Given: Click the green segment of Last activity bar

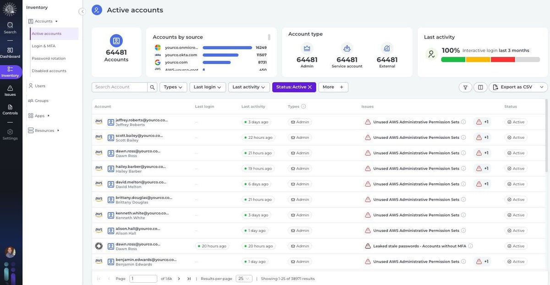Looking at the screenshot, I should pos(453,60).
